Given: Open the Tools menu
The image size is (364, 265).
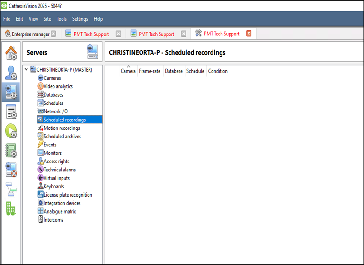Looking at the screenshot, I should coord(62,19).
